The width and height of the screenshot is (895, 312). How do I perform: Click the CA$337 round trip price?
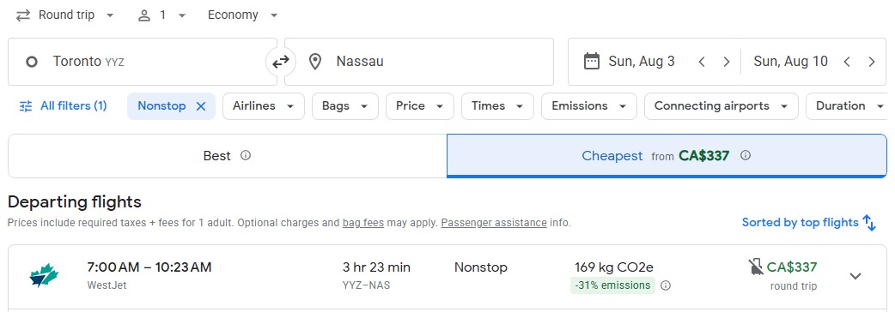[x=792, y=267]
